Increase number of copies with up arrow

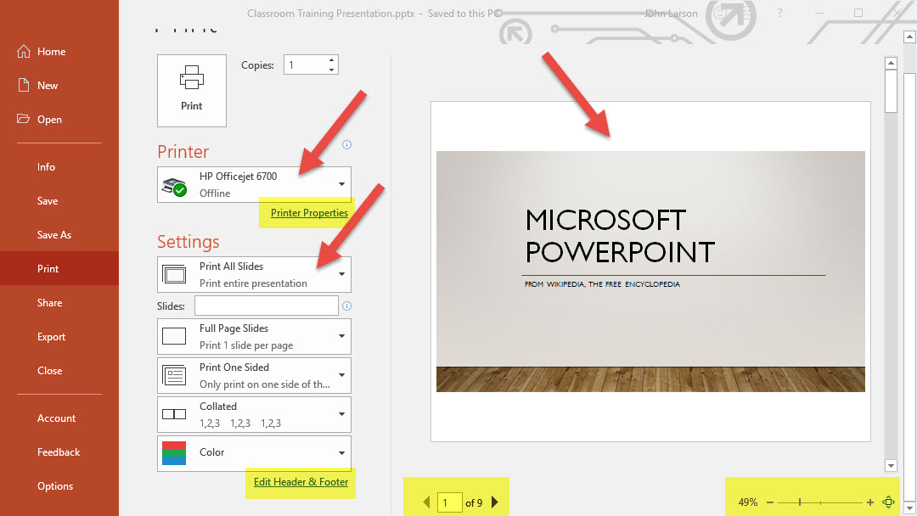coord(331,60)
